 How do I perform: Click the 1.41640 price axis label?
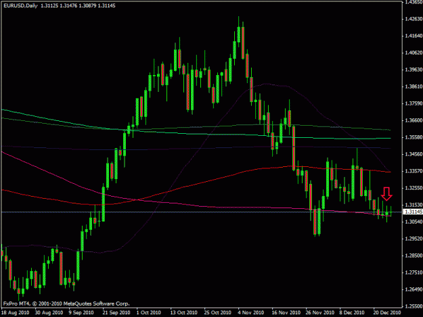pyautogui.click(x=414, y=36)
